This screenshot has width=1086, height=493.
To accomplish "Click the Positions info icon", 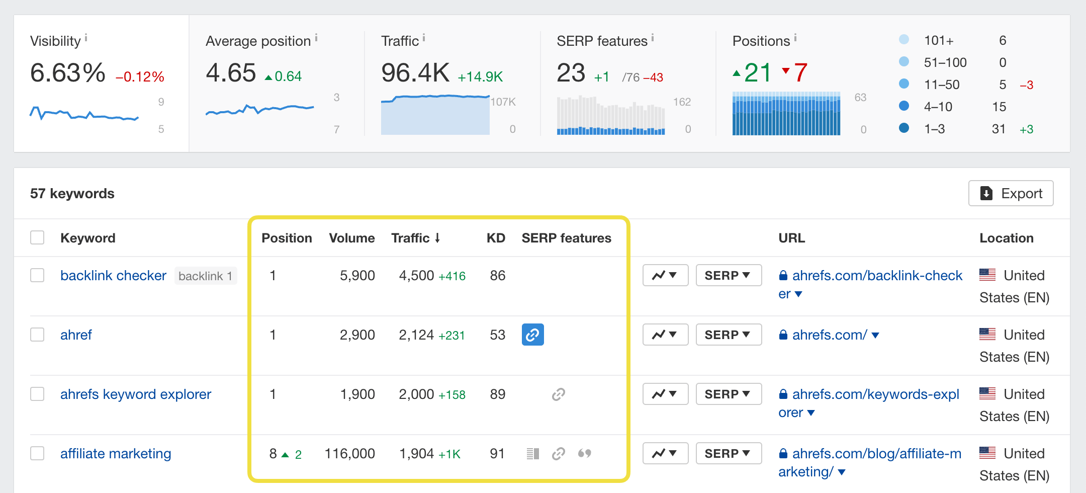I will (795, 36).
